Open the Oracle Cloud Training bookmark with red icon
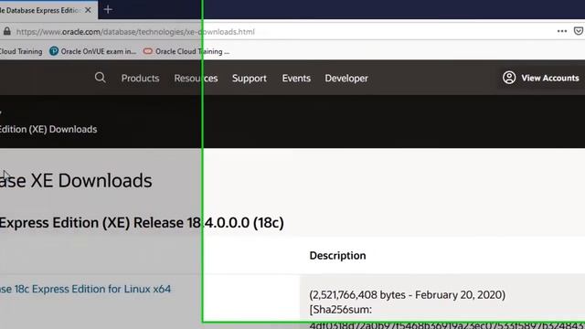The width and height of the screenshot is (585, 329). point(186,51)
